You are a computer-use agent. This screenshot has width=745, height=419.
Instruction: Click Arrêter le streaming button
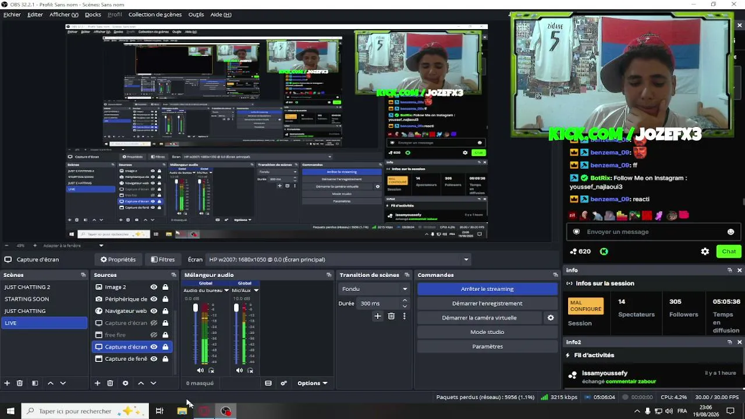click(x=487, y=289)
